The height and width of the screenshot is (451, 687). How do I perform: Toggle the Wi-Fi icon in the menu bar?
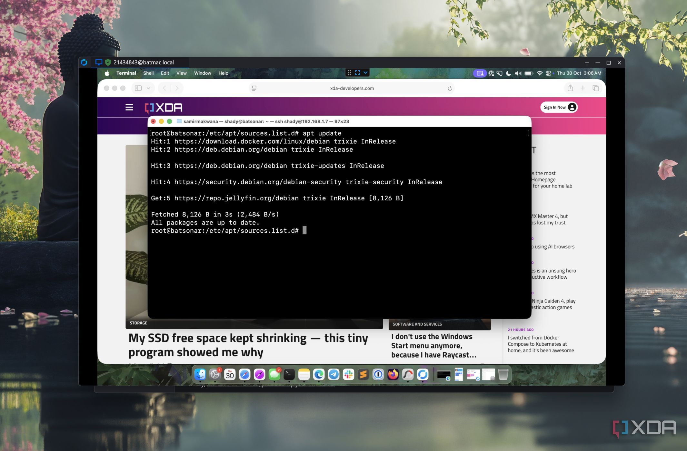[x=539, y=73]
